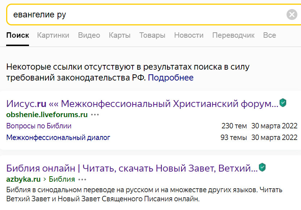Image resolution: width=301 pixels, height=210 pixels.
Task: Open the Товары tab
Action: coord(152,35)
